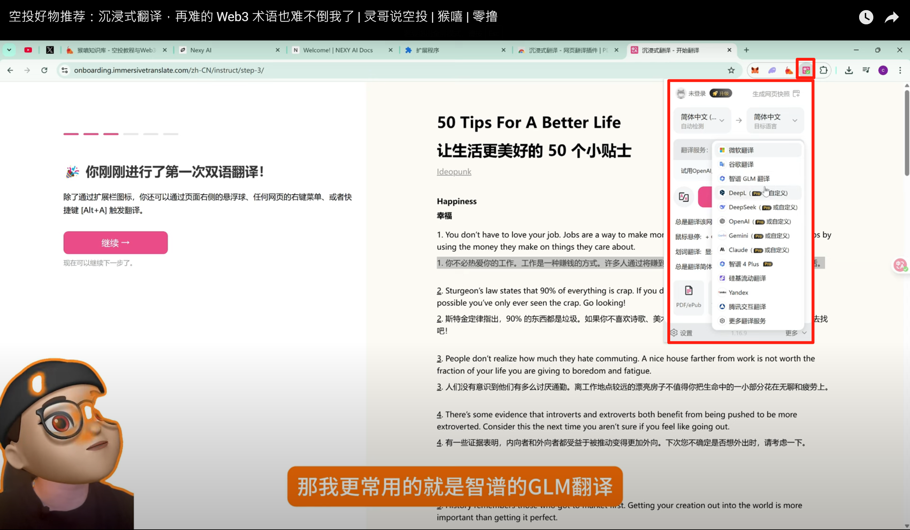
Task: Select 微软翻译 translation service
Action: tap(758, 150)
